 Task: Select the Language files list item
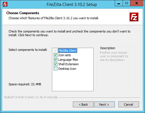pos(68,60)
